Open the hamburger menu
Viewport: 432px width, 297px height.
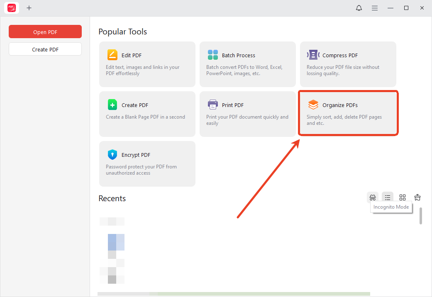(x=374, y=7)
